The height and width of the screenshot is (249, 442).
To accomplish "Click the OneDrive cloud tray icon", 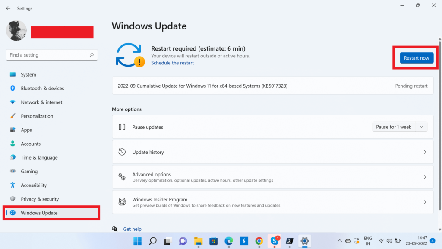I will pos(348,241).
